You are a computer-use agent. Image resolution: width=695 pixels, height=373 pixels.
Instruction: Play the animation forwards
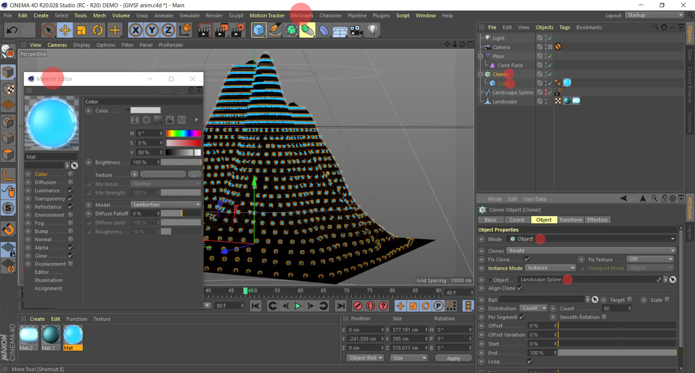tap(298, 306)
